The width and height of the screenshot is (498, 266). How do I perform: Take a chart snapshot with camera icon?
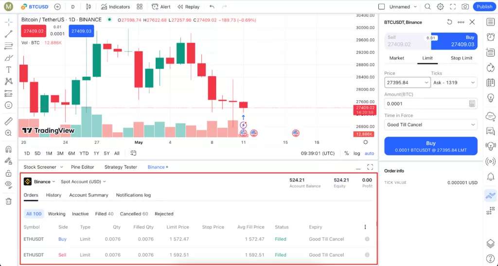(x=465, y=7)
